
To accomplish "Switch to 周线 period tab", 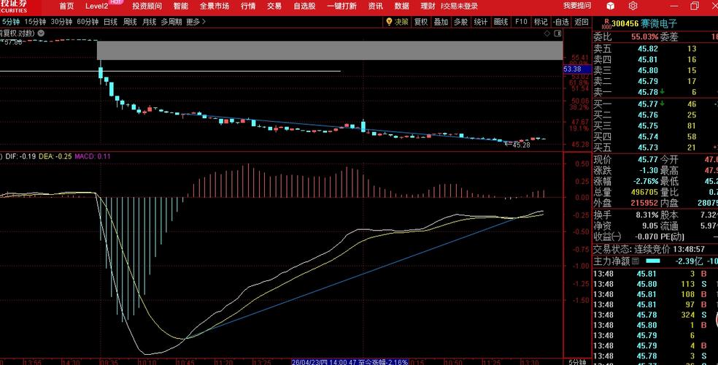I will click(x=130, y=21).
